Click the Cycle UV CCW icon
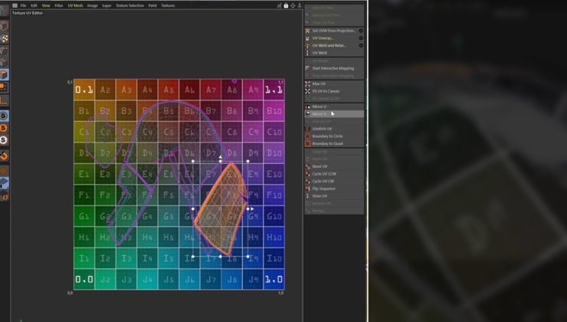 [308, 173]
